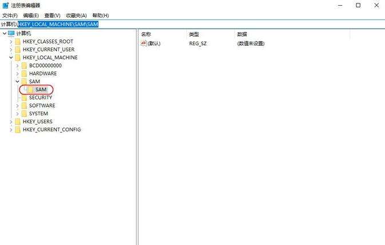This screenshot has height=245, width=385.
Task: Click HKEY_LOCAL_MACHINE folder icon
Action: click(x=18, y=57)
